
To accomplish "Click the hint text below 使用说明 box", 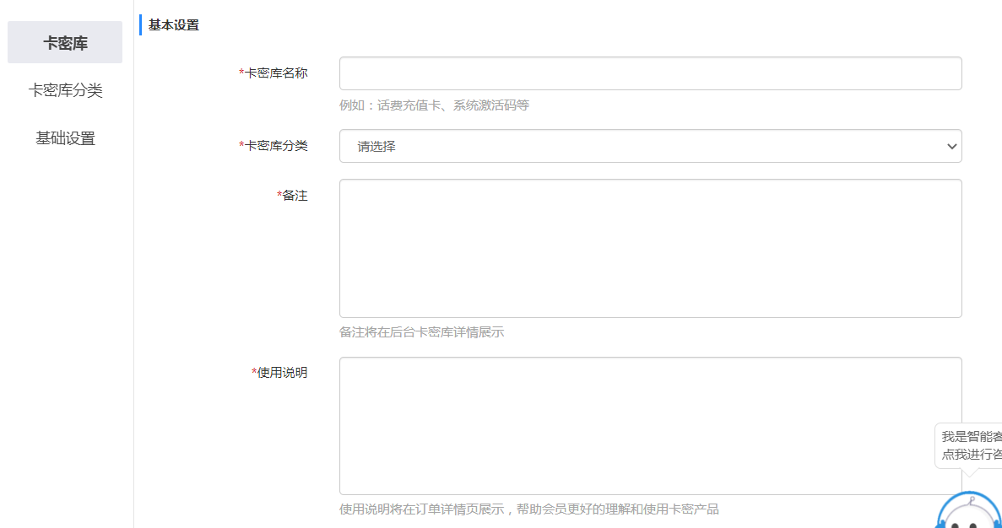I will [x=528, y=509].
